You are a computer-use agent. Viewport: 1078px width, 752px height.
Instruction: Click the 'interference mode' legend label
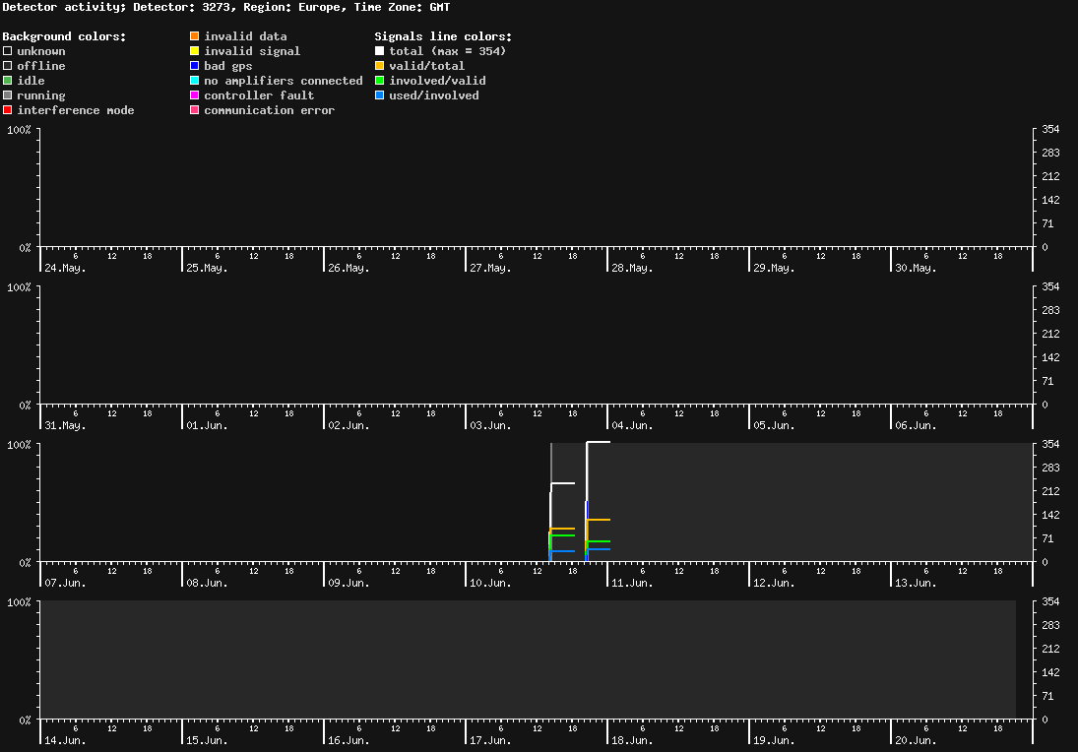click(x=76, y=110)
